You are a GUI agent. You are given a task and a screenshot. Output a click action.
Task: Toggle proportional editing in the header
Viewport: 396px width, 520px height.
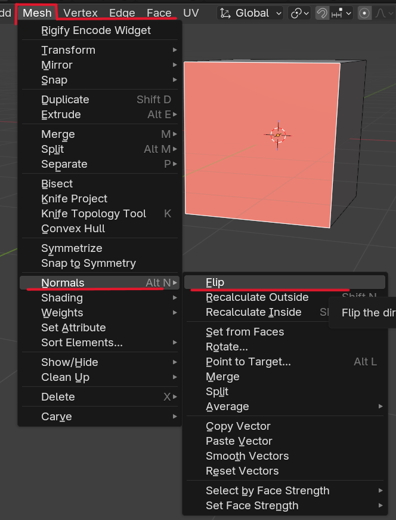(365, 13)
